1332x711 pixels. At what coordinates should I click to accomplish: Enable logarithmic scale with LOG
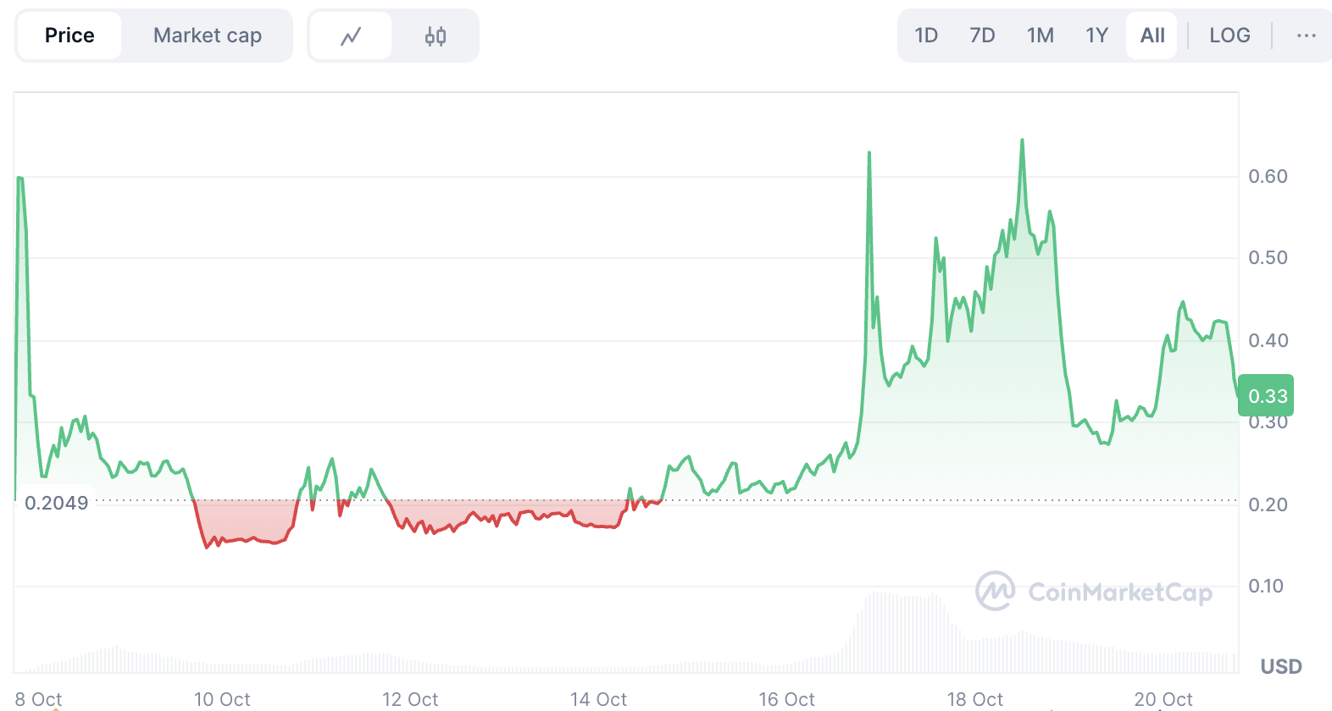pyautogui.click(x=1229, y=35)
